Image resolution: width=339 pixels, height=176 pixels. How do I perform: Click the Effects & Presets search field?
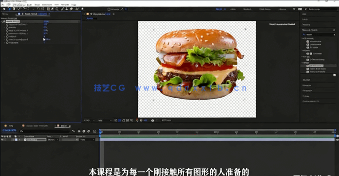tap(319, 35)
